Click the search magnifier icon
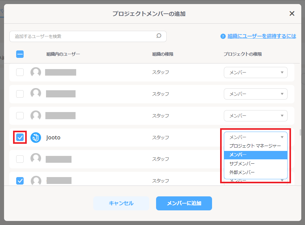 159,36
